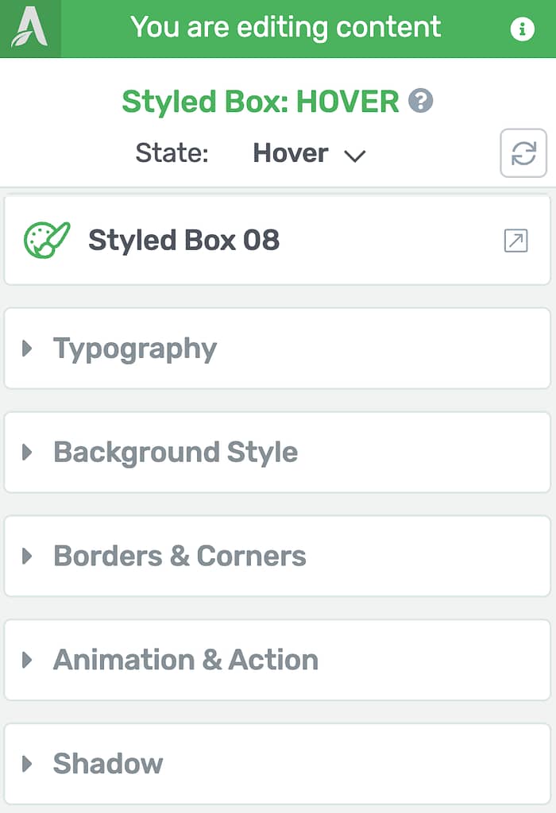Open the Borders & Corners panel label
The image size is (556, 813).
pos(180,556)
